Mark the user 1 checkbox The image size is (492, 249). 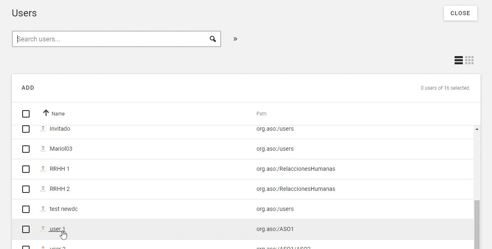[26, 229]
